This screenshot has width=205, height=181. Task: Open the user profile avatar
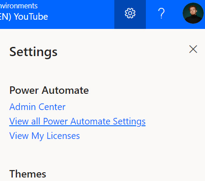coord(193,13)
